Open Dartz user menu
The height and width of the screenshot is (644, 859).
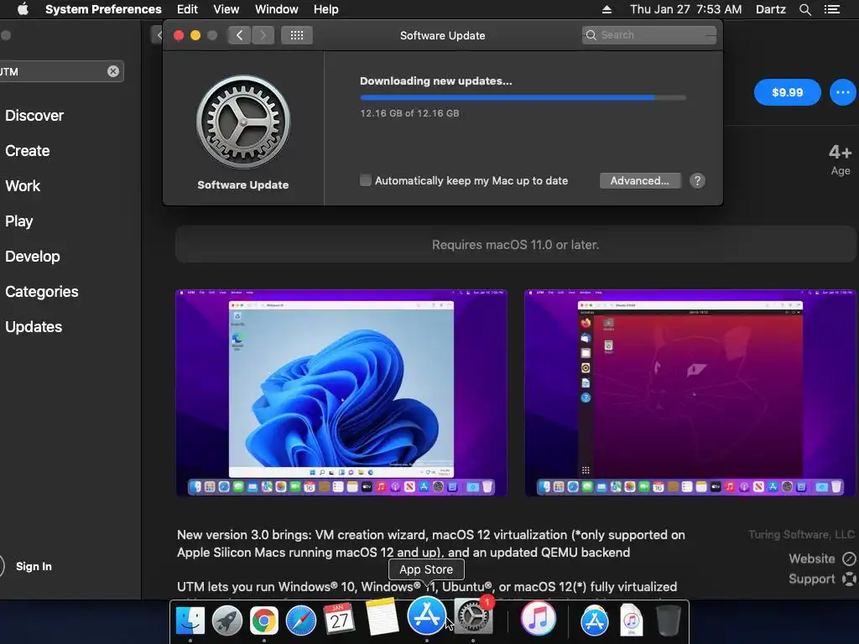pyautogui.click(x=770, y=9)
